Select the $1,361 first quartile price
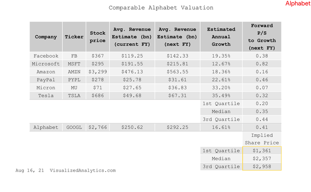This screenshot has height=192, width=311. (262, 151)
